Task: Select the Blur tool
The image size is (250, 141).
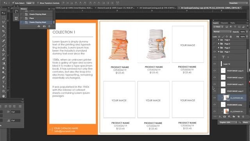Action: pyautogui.click(x=4, y=68)
